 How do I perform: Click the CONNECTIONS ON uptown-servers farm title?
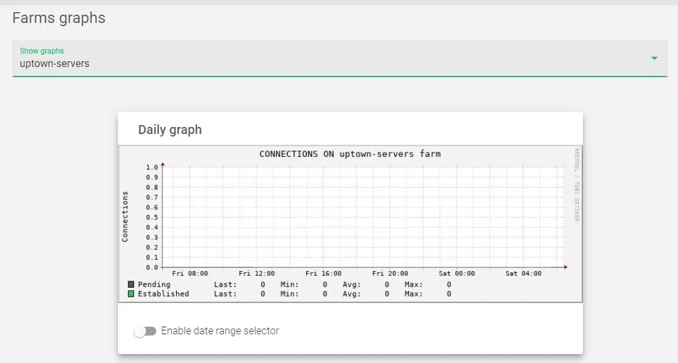click(350, 154)
